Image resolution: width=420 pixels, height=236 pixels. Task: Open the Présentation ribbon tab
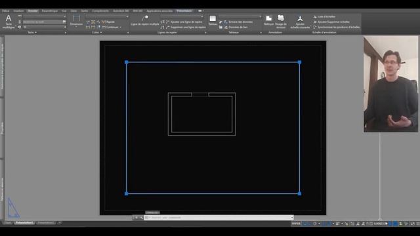pos(184,11)
